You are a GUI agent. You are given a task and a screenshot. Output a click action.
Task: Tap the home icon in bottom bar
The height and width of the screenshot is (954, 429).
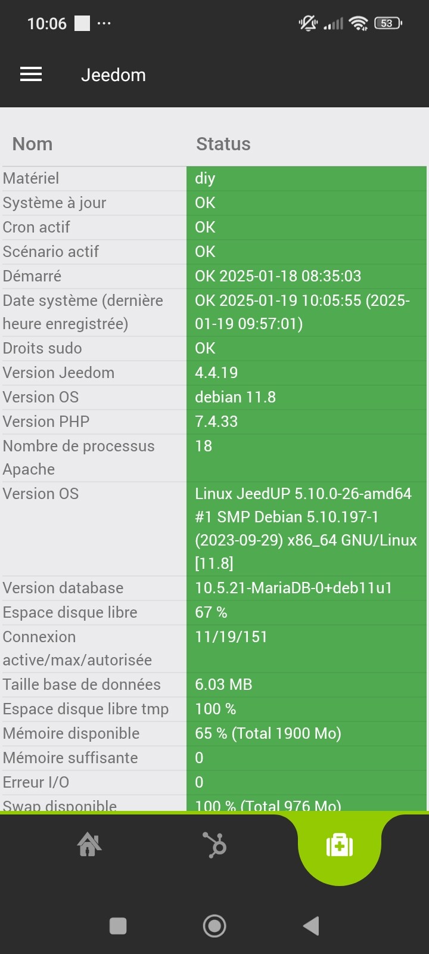coord(89,844)
